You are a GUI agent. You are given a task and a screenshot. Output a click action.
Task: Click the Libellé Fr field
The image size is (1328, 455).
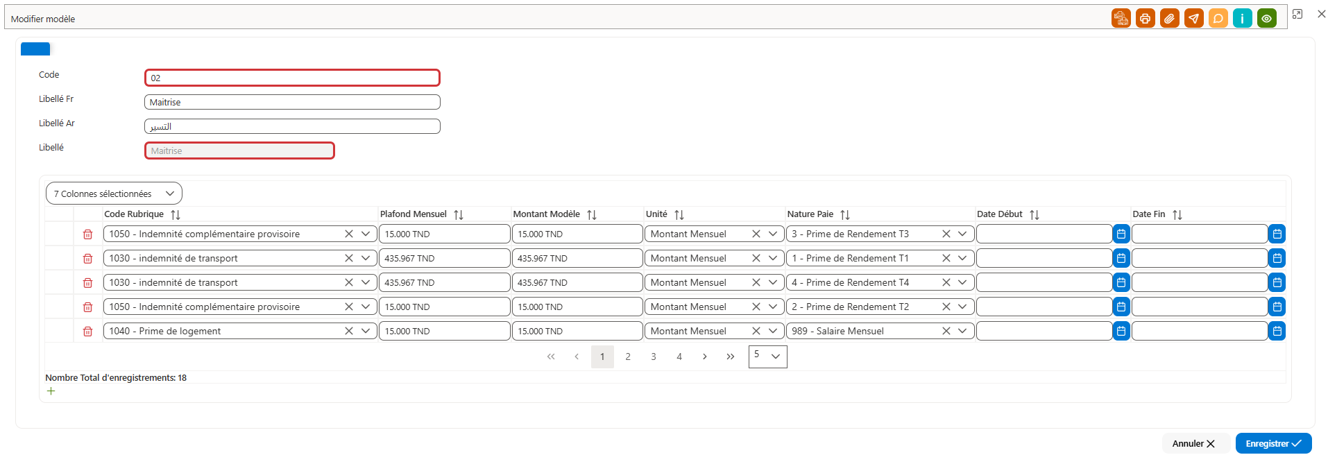[292, 102]
